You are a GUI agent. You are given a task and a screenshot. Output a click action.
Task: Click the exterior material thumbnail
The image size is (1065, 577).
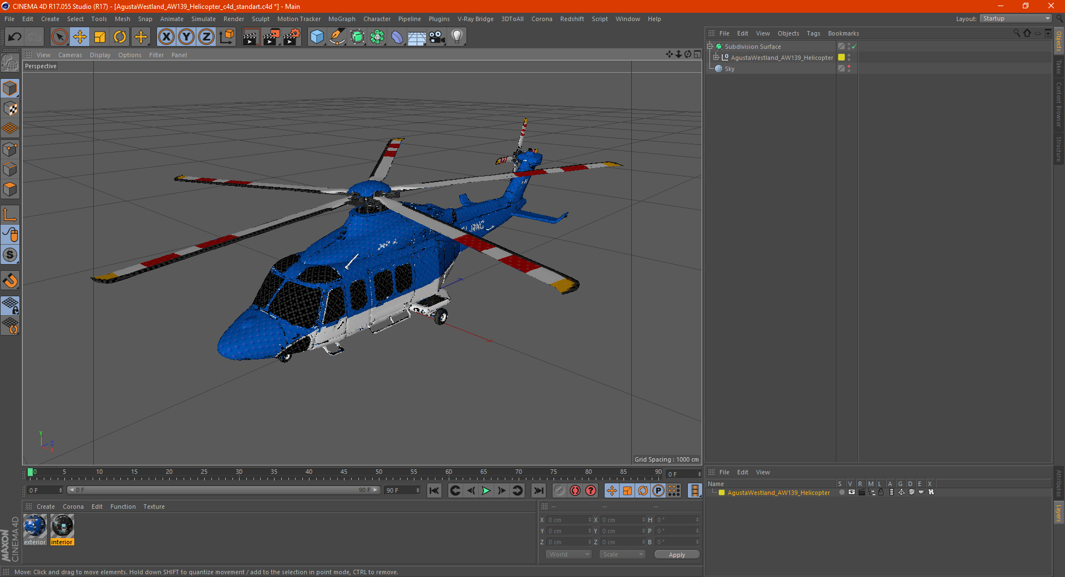tap(35, 526)
